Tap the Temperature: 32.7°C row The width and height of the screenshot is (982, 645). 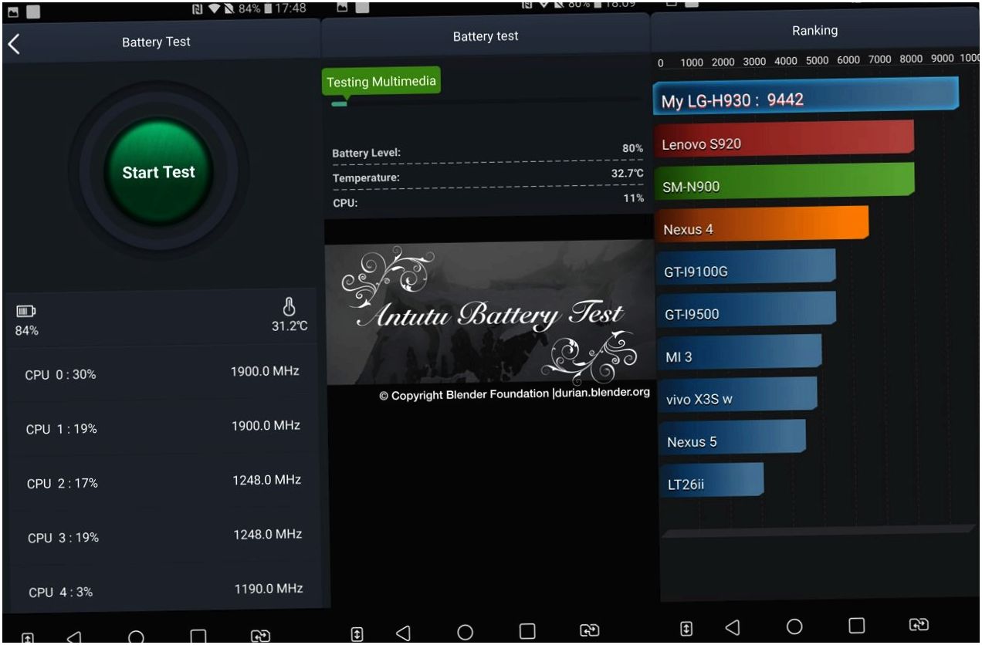(x=488, y=176)
